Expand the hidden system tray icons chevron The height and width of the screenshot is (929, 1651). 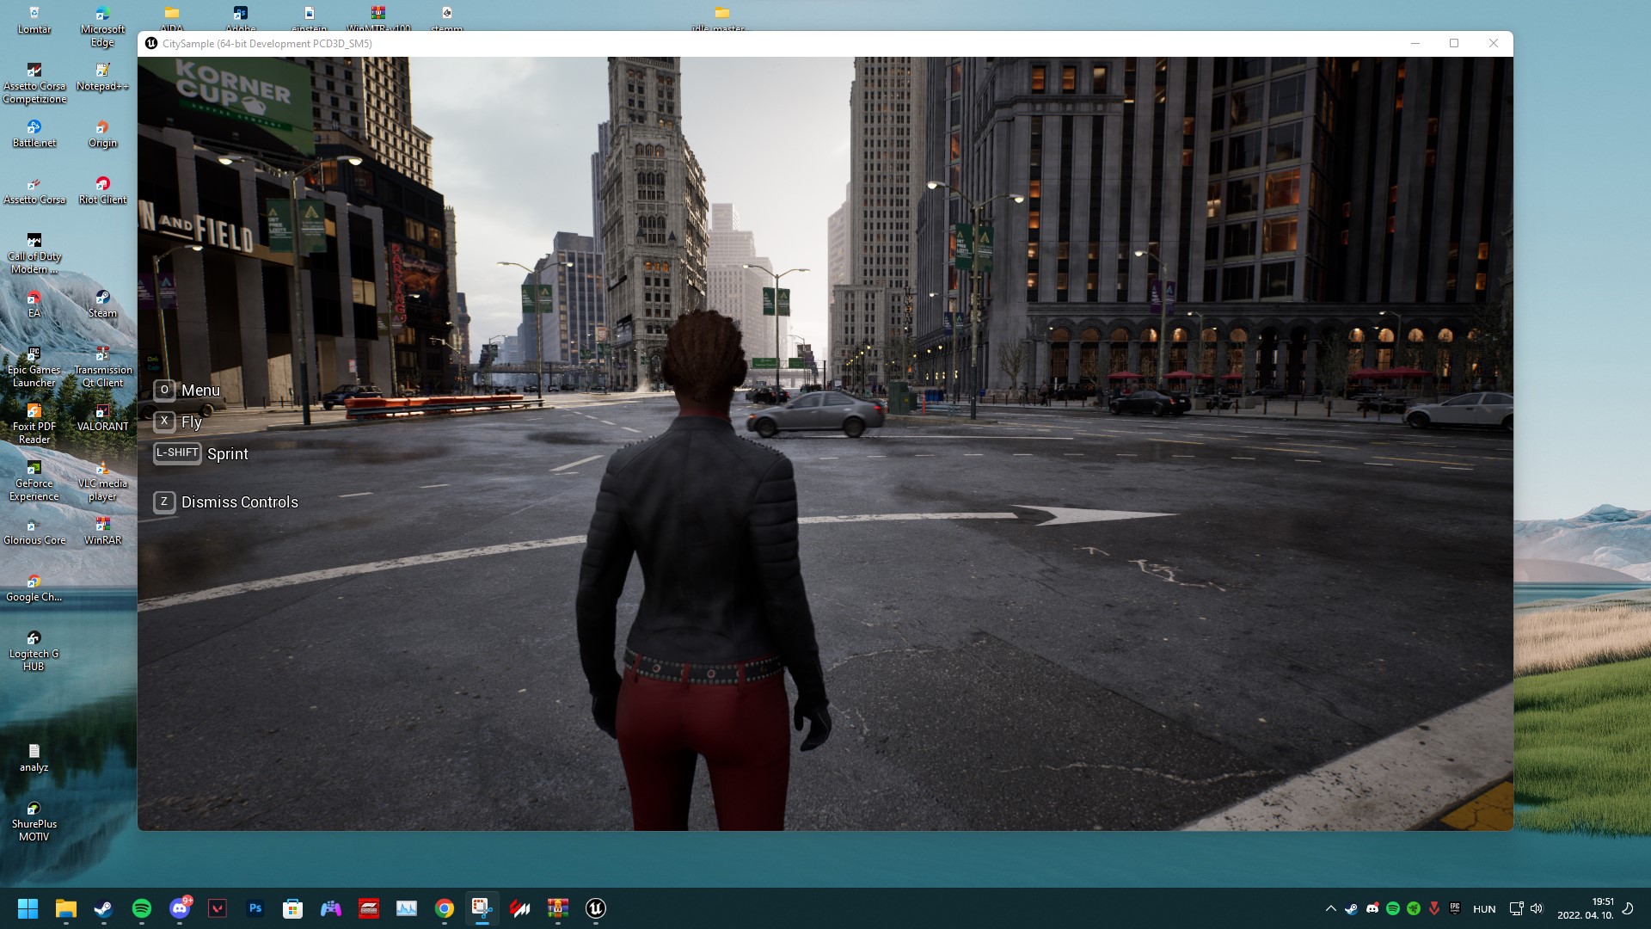(x=1330, y=908)
